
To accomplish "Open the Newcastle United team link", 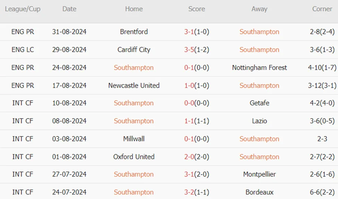I will click(134, 86).
